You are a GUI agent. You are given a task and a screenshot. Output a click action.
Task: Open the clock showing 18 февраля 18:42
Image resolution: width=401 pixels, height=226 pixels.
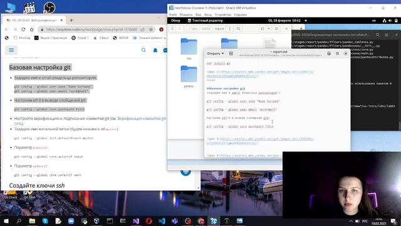coord(284,21)
